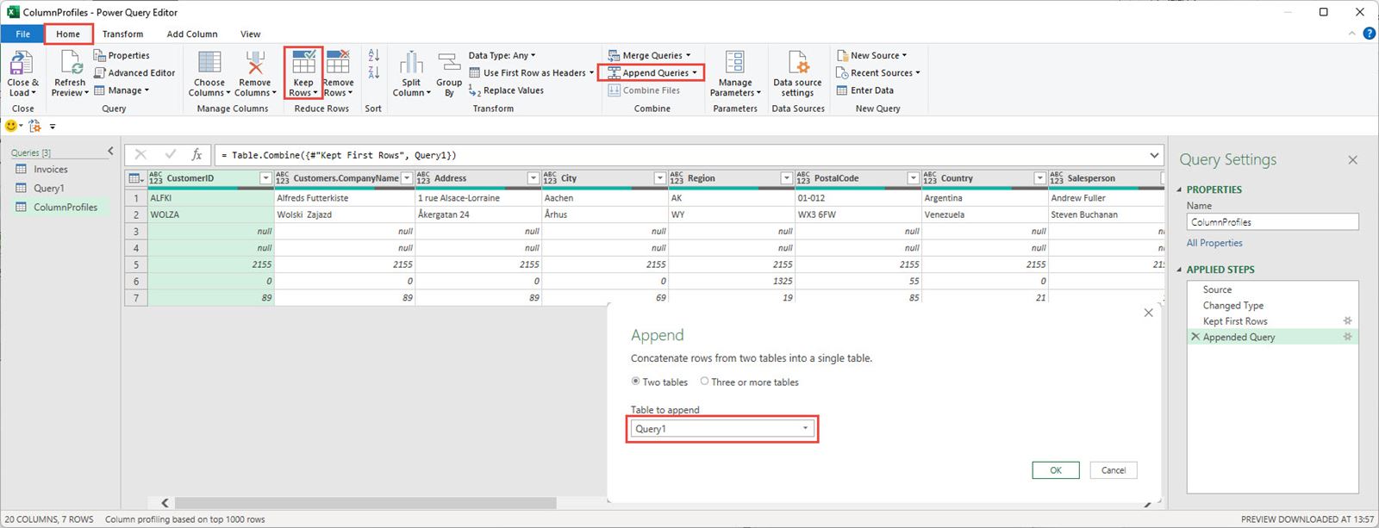Switch to the Transform ribbon tab
This screenshot has height=528, width=1379.
(122, 34)
